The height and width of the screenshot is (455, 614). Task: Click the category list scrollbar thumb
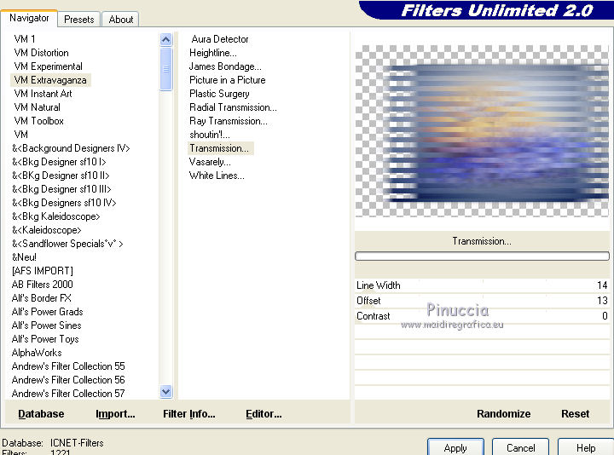point(166,69)
